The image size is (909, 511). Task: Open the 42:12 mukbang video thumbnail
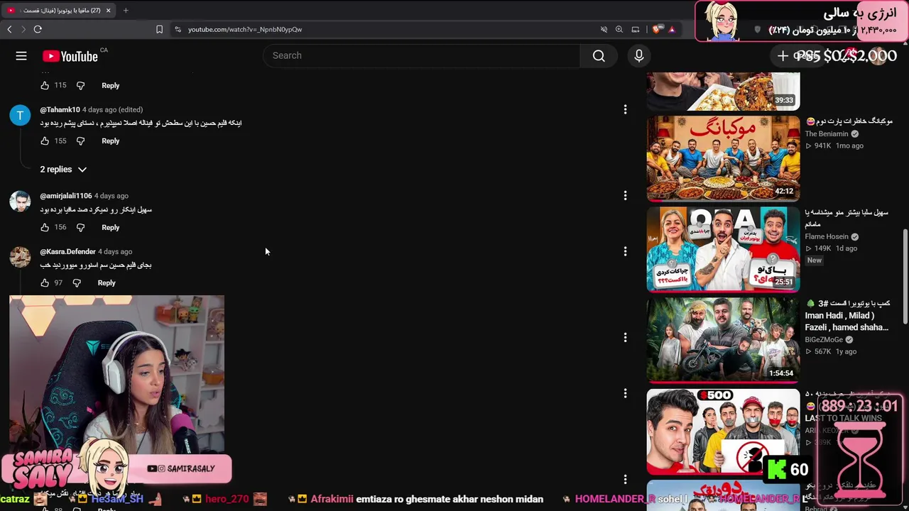[723, 158]
